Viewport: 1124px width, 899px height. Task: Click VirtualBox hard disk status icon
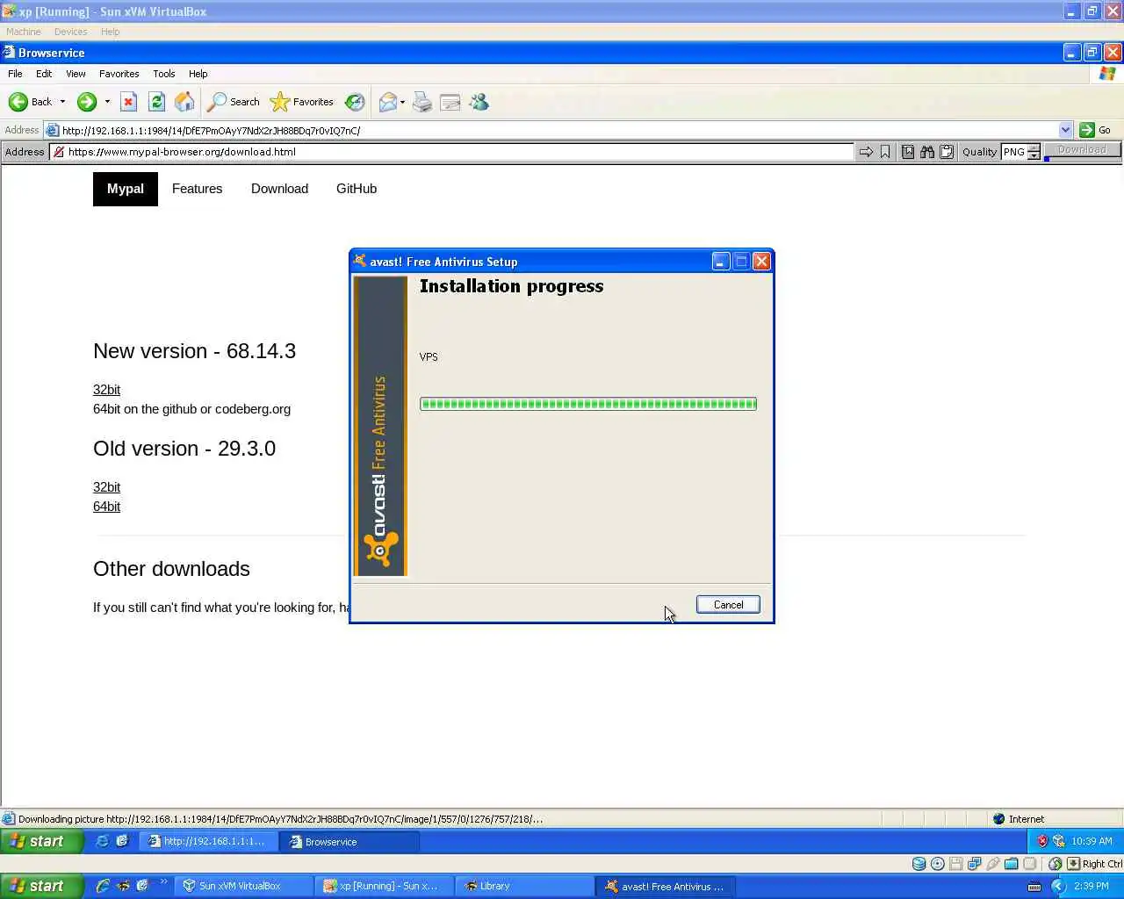coord(919,864)
